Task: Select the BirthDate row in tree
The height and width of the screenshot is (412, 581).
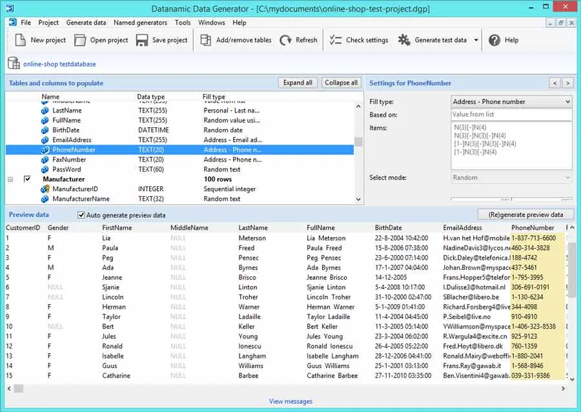Action: click(179, 130)
